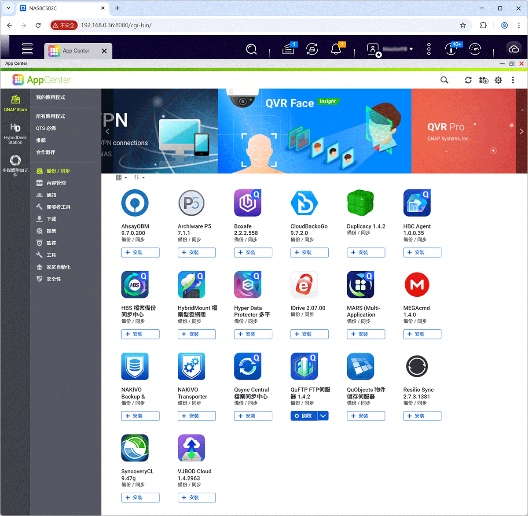This screenshot has height=516, width=528.
Task: Open the more options vertical dots in QTS bar
Action: 429,49
